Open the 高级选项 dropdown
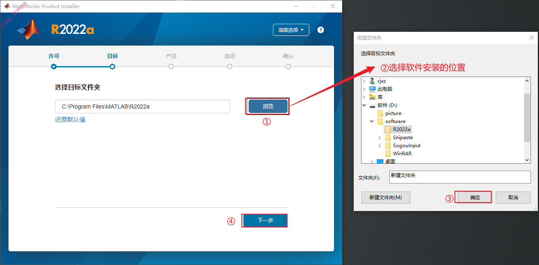Viewport: 539px width, 265px height. pyautogui.click(x=291, y=30)
